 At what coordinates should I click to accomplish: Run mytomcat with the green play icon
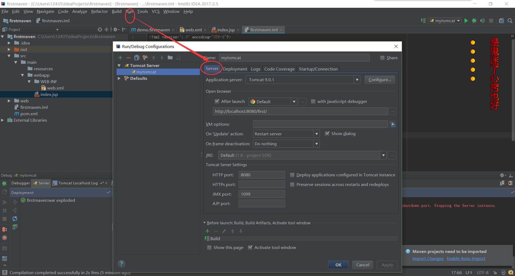pos(466,21)
